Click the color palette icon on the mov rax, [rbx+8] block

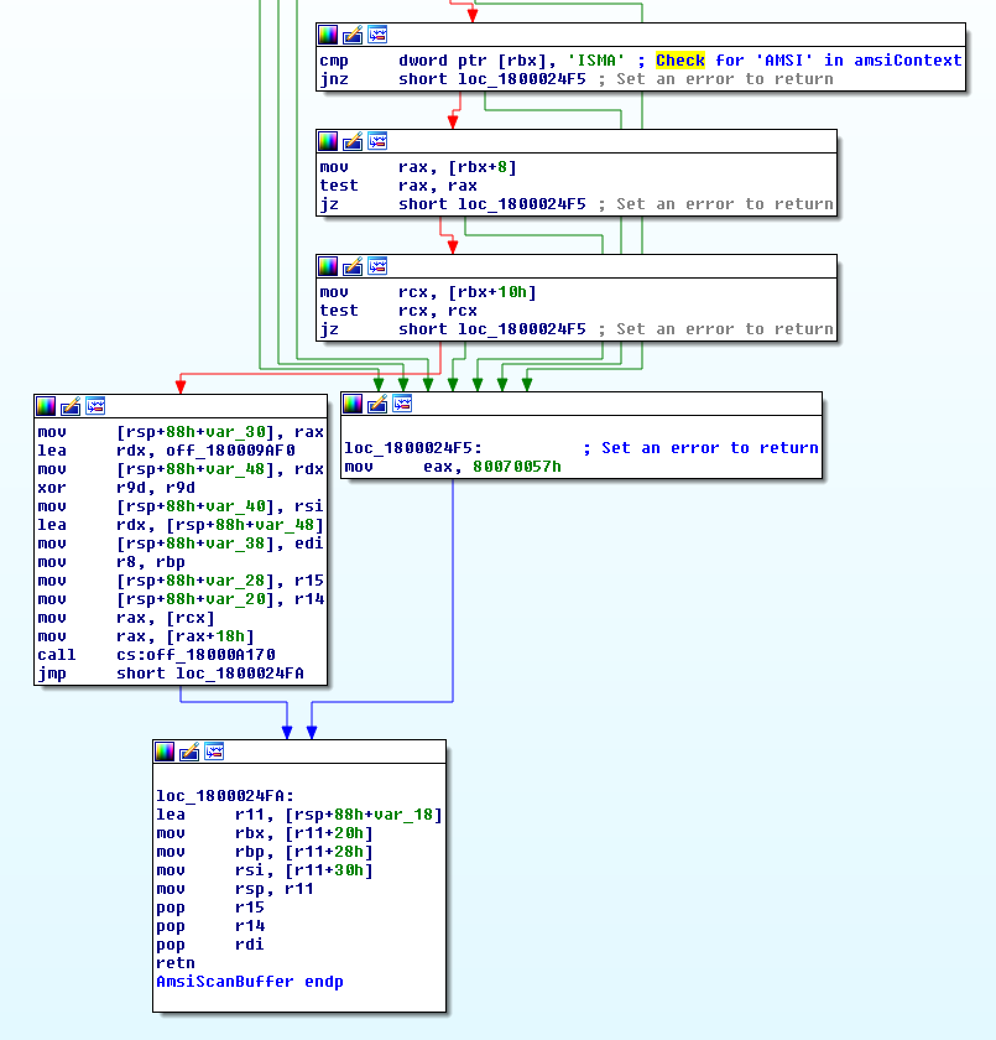pyautogui.click(x=328, y=141)
